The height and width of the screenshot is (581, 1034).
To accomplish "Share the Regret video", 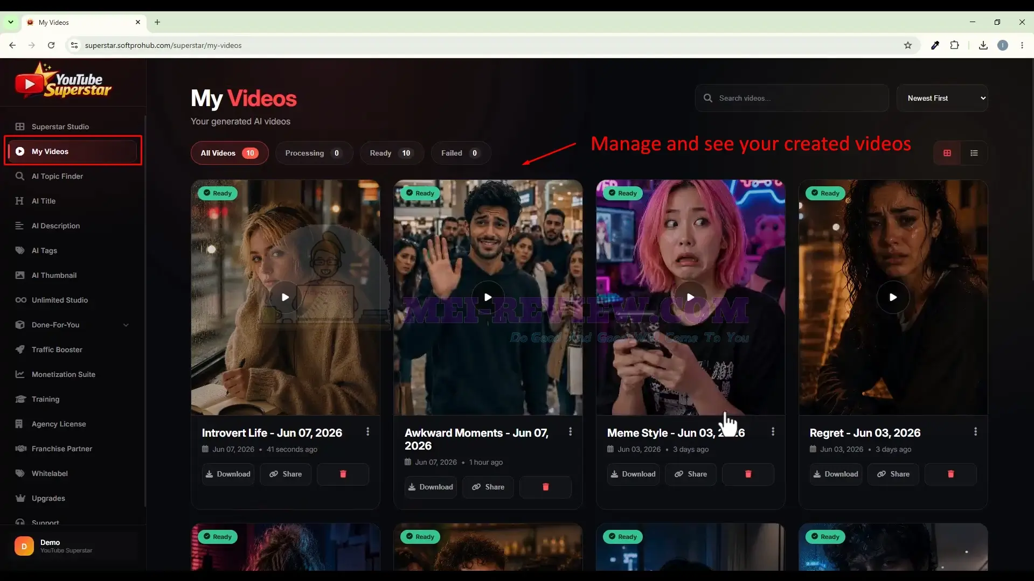I will click(x=893, y=474).
